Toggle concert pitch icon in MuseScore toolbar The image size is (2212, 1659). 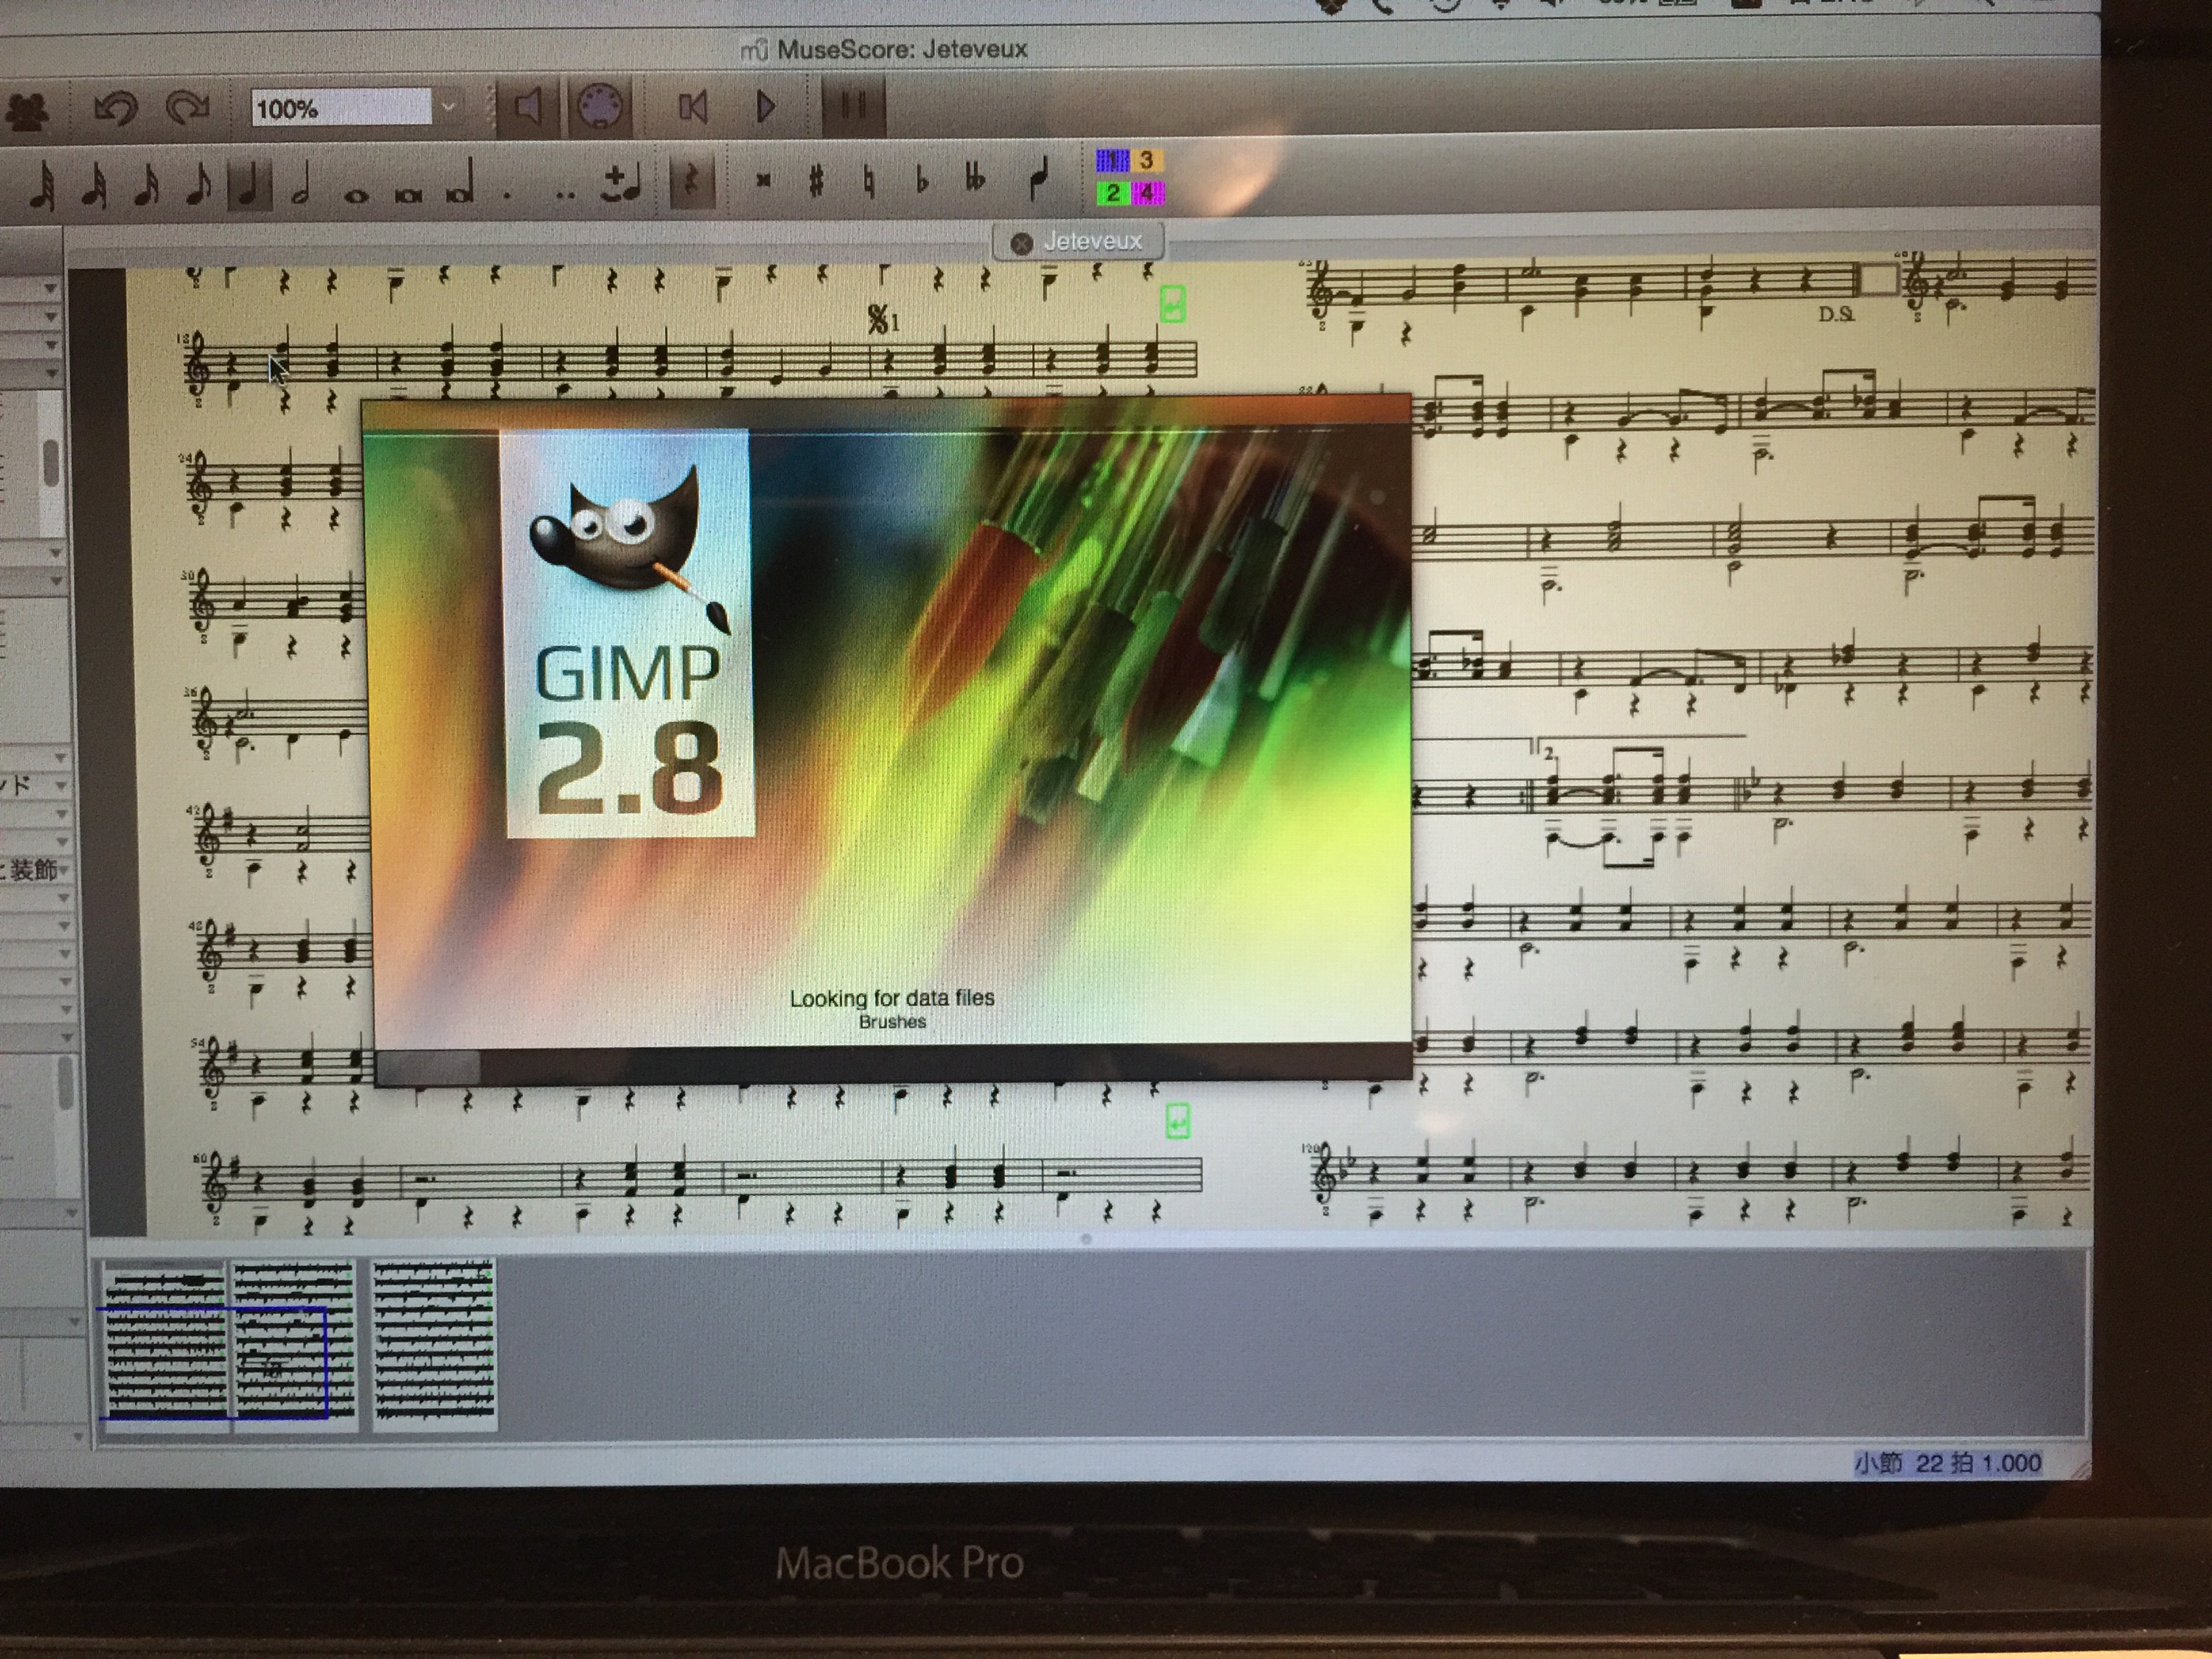pyautogui.click(x=27, y=111)
